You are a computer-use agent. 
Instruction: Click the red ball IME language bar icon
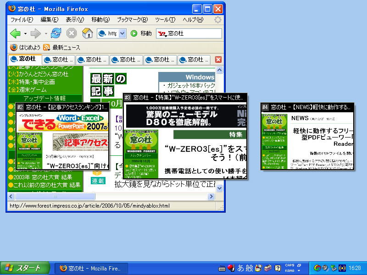point(231,268)
